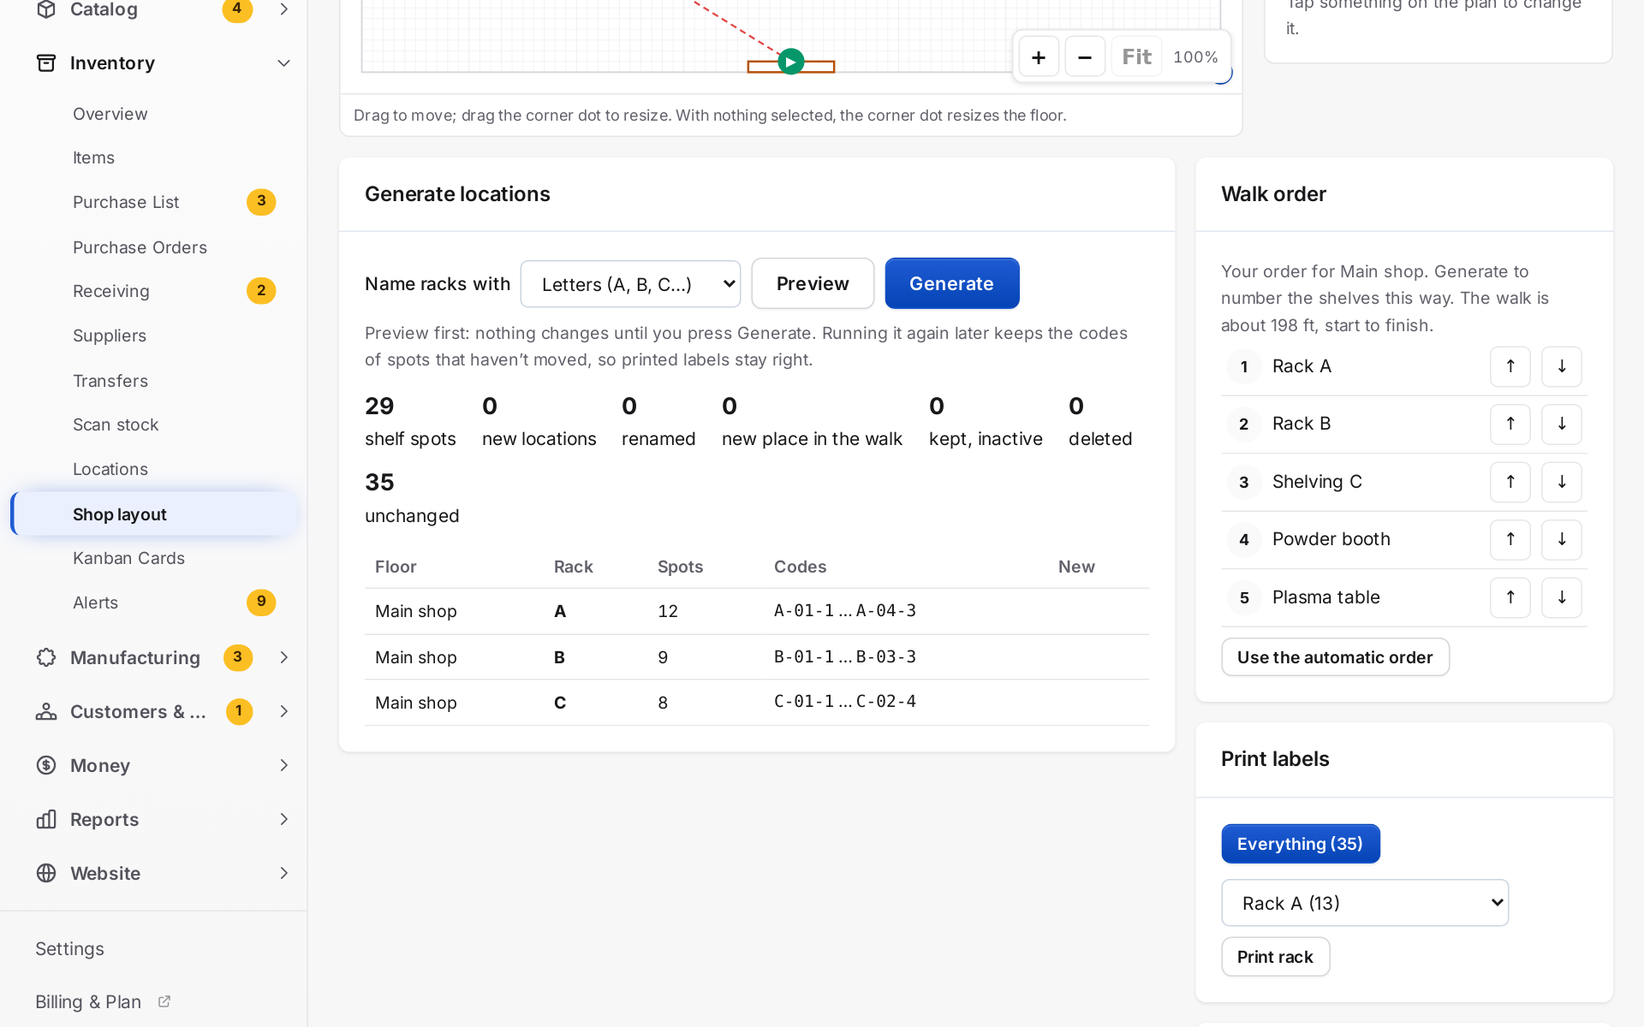The height and width of the screenshot is (1027, 1644).
Task: Click the Inventory box icon in sidebar
Action: click(x=46, y=63)
